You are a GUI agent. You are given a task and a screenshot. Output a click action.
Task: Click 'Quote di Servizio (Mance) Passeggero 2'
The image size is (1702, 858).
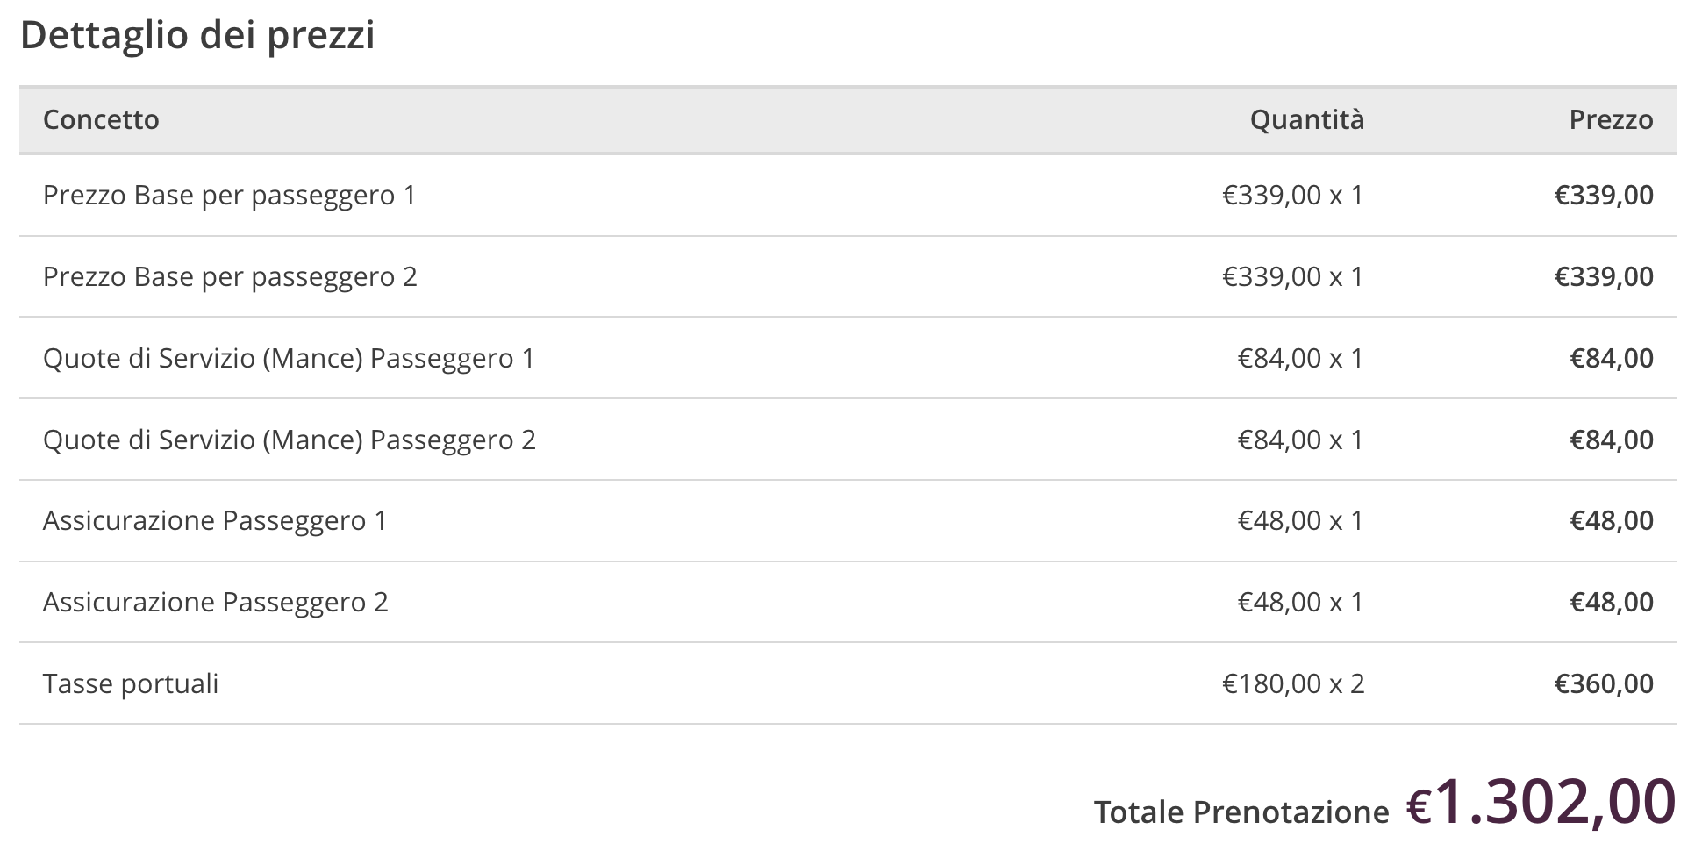[x=290, y=440]
